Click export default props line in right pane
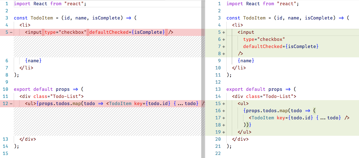359x158 pixels. point(261,89)
